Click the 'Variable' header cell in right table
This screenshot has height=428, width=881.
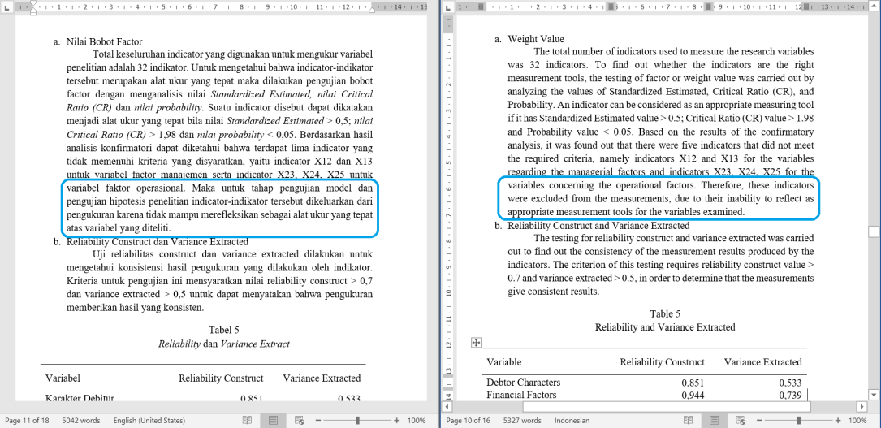pyautogui.click(x=504, y=361)
